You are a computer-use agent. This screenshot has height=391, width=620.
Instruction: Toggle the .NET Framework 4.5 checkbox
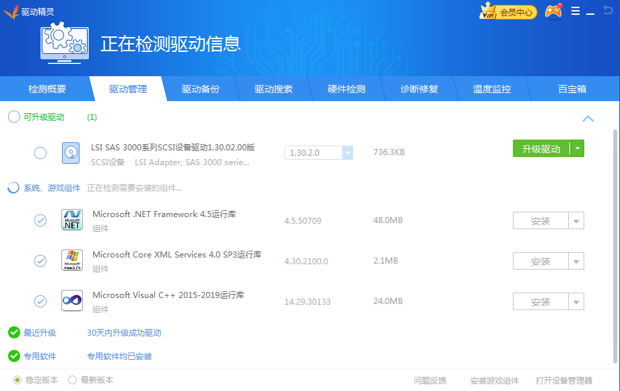(40, 220)
